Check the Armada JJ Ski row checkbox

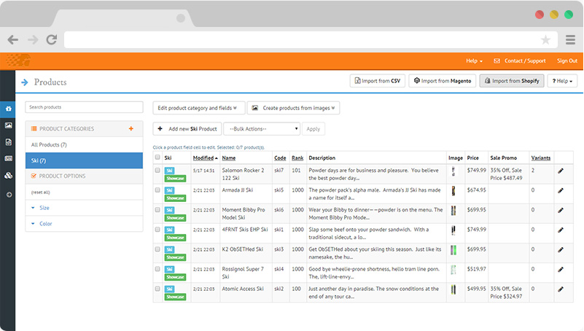(157, 190)
